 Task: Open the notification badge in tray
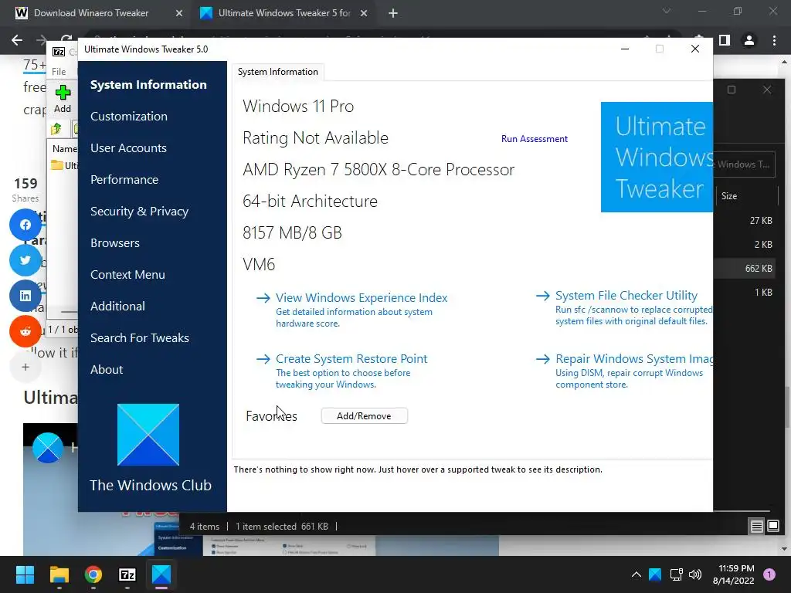(x=769, y=574)
